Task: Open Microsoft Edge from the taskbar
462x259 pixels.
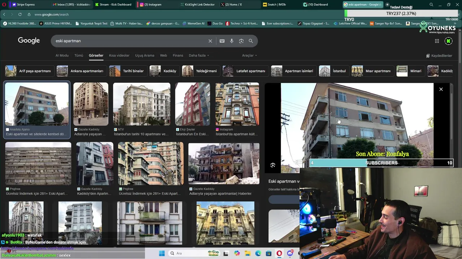Action: coord(258,253)
